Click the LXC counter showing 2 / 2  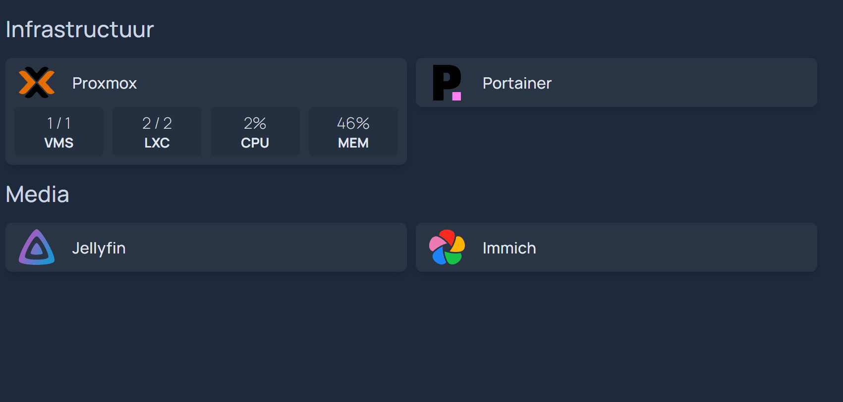pyautogui.click(x=157, y=131)
